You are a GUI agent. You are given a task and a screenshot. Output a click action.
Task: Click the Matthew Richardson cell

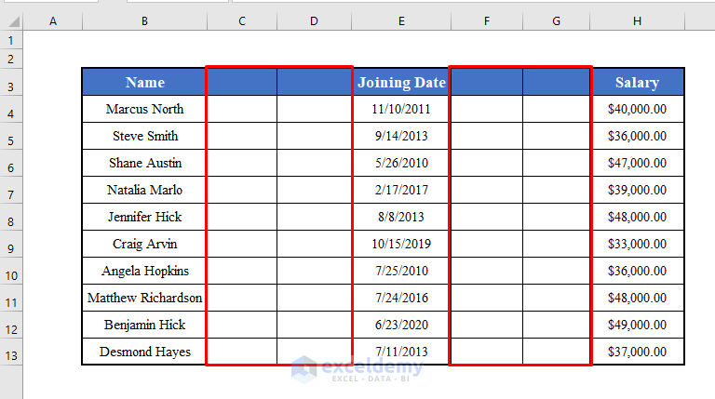(144, 298)
